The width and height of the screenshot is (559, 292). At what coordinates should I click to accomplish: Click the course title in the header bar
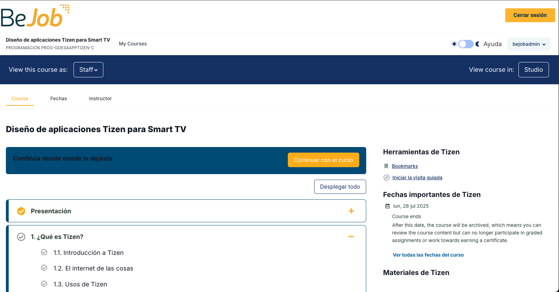(58, 40)
